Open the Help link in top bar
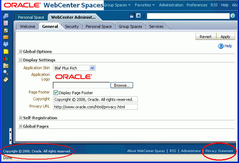Screen dimensions: 239x163 point(225,5)
